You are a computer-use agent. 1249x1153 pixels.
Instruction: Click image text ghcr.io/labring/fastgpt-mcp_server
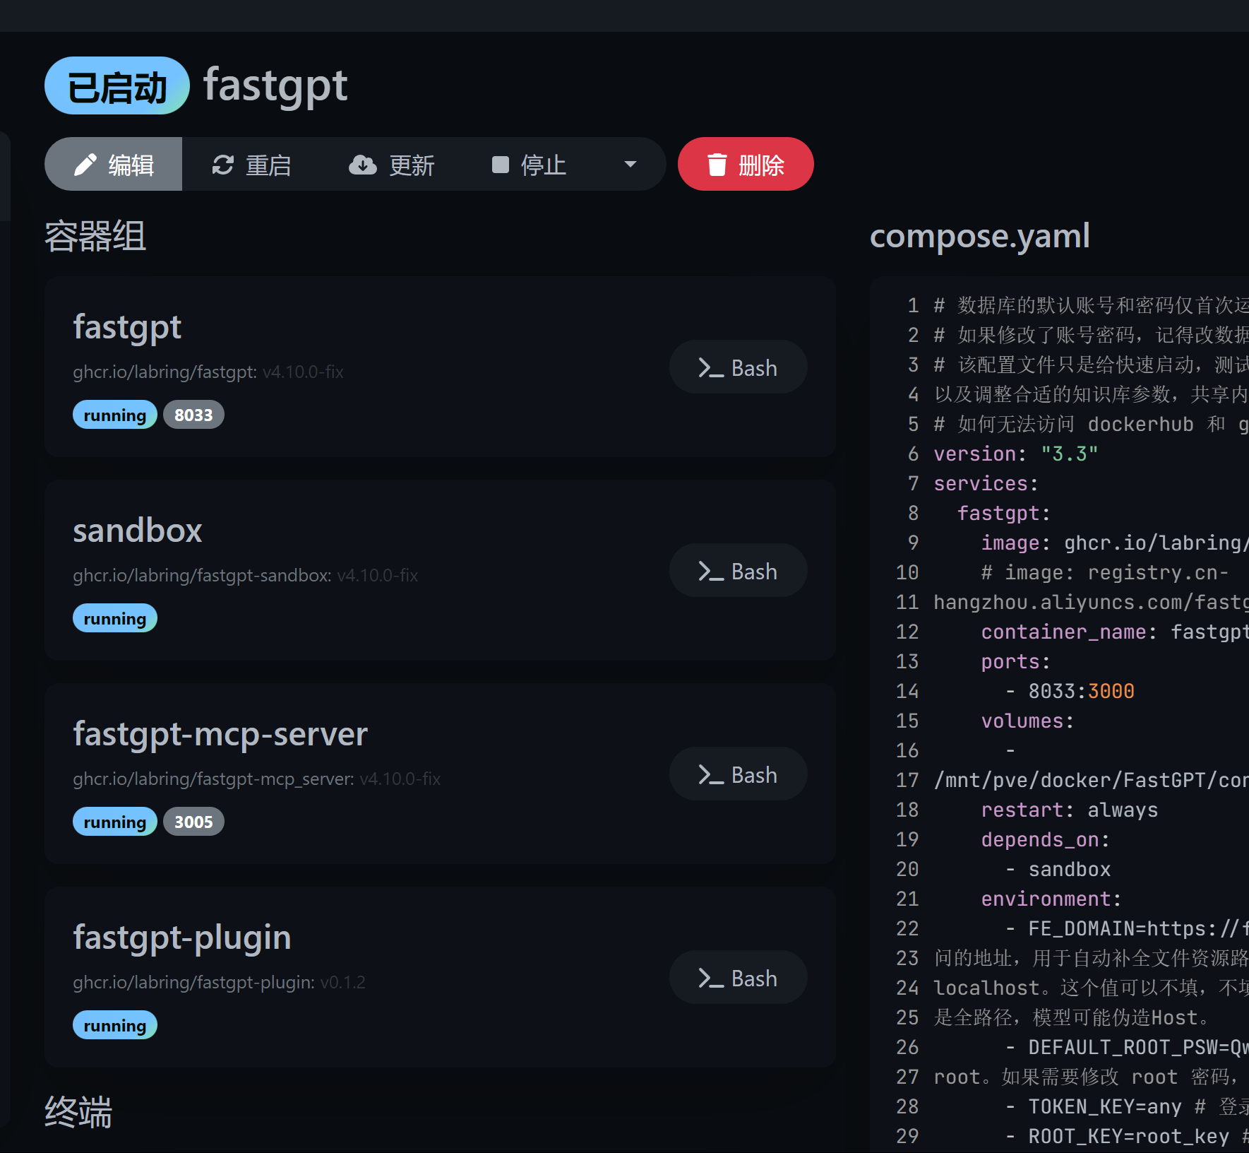213,779
